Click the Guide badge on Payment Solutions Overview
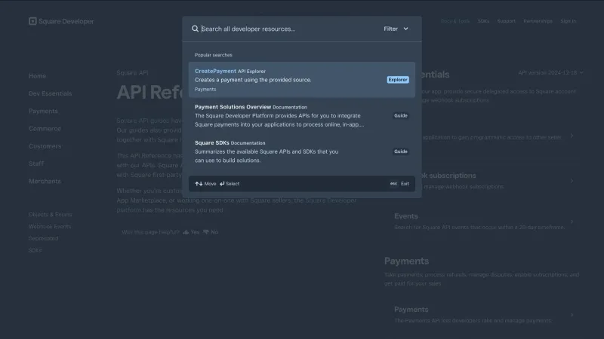Image resolution: width=604 pixels, height=339 pixels. point(401,115)
